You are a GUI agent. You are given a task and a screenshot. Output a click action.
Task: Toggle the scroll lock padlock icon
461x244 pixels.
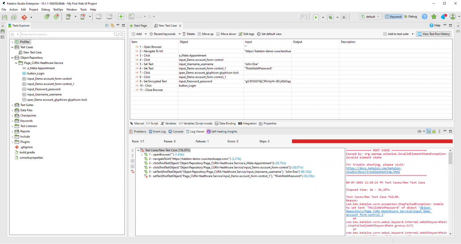click(434, 132)
